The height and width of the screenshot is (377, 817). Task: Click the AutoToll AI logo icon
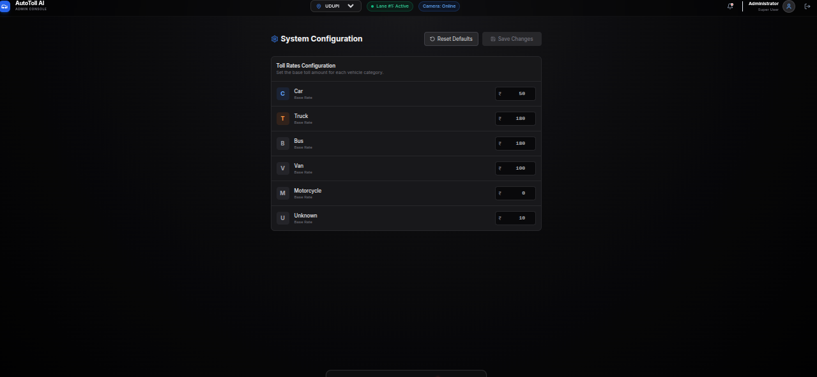(4, 6)
